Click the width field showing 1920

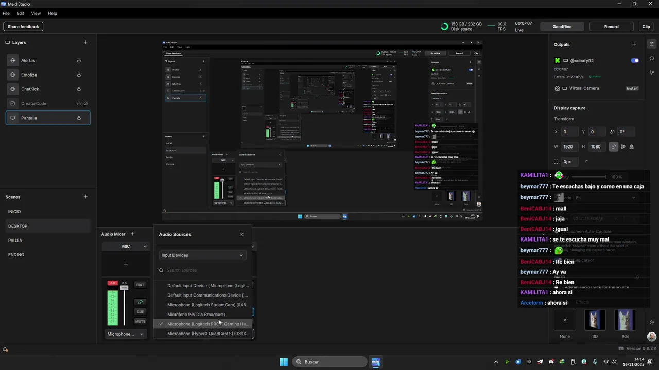click(570, 146)
